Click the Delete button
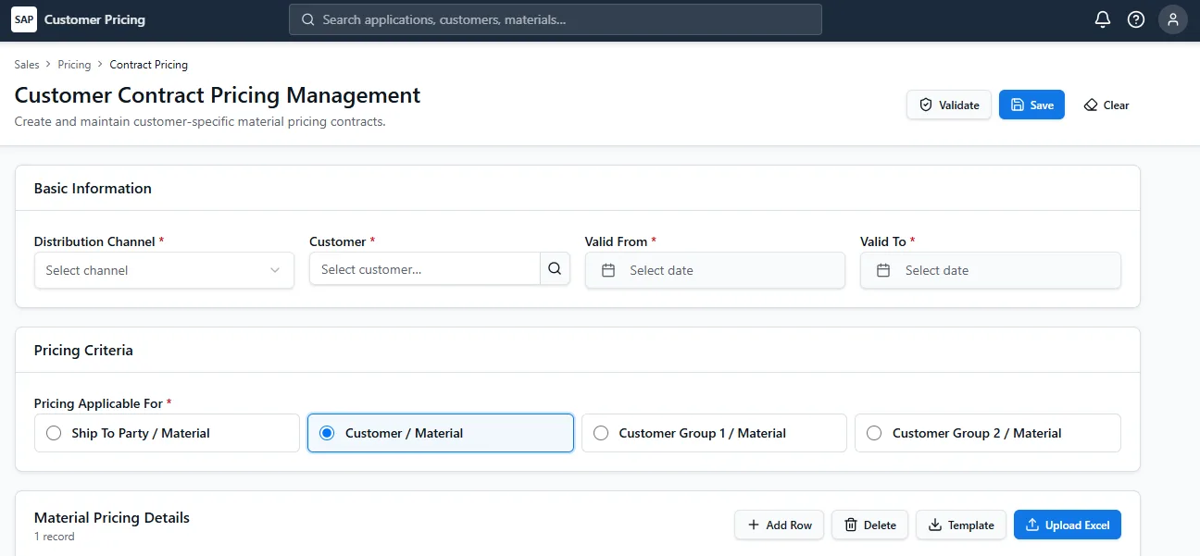The image size is (1200, 556). pos(869,525)
